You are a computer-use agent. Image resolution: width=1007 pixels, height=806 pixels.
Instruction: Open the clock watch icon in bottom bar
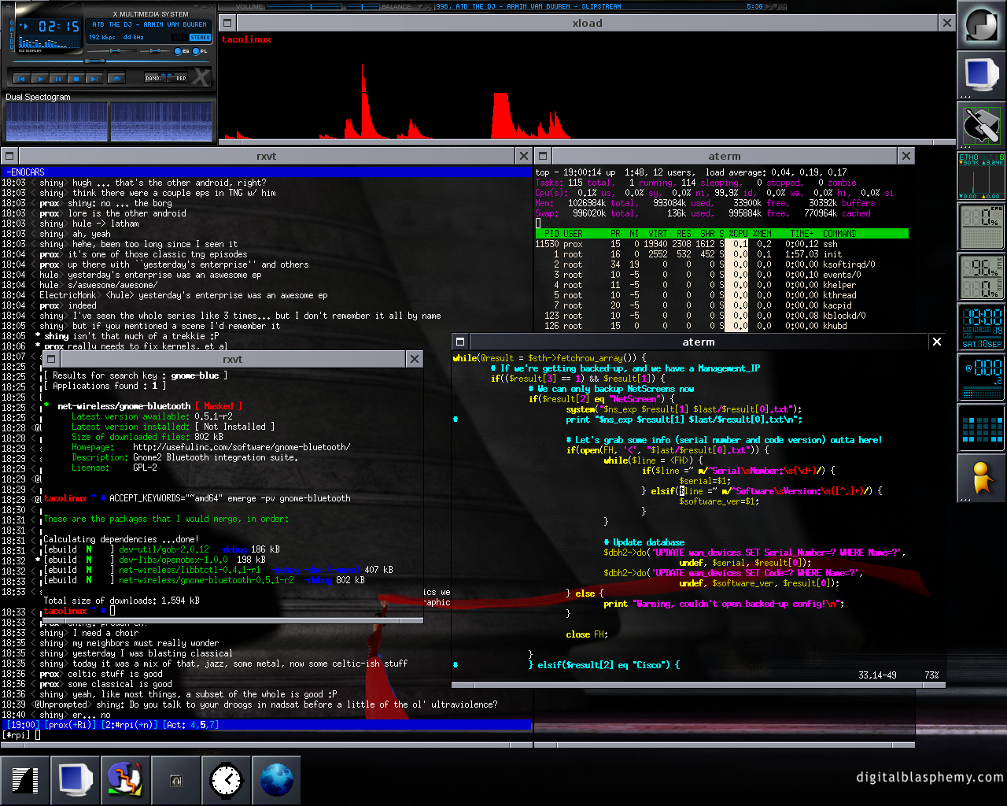[227, 780]
